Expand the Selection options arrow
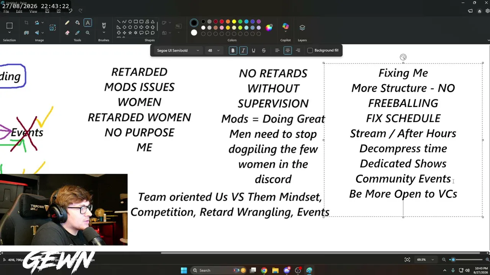 point(10,33)
